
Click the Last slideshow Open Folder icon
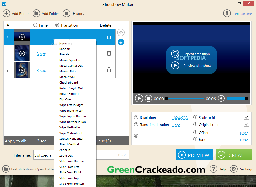[x=6, y=169]
